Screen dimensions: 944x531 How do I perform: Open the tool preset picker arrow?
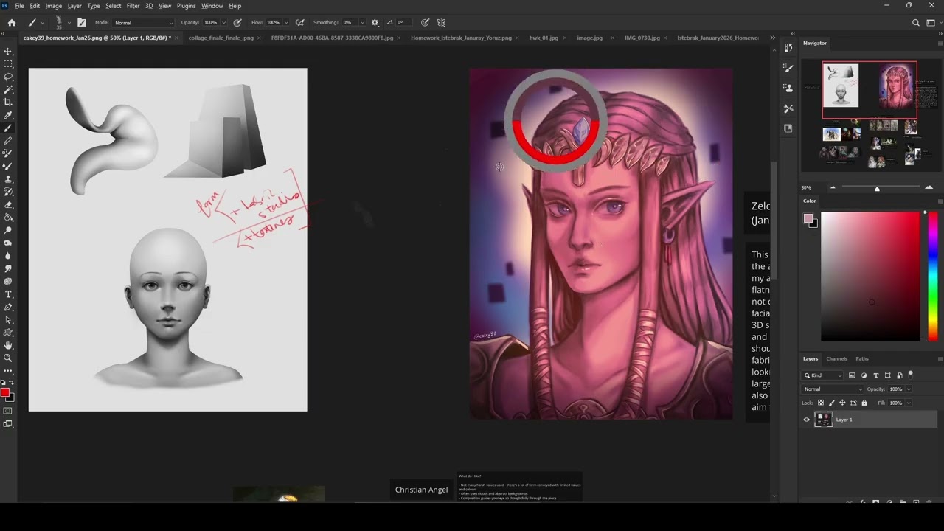click(42, 23)
